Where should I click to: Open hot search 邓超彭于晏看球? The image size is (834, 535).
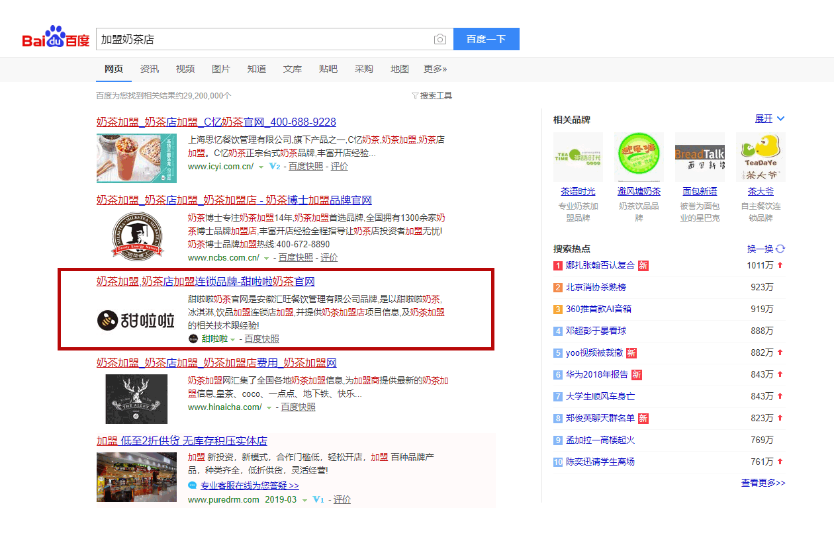(596, 331)
